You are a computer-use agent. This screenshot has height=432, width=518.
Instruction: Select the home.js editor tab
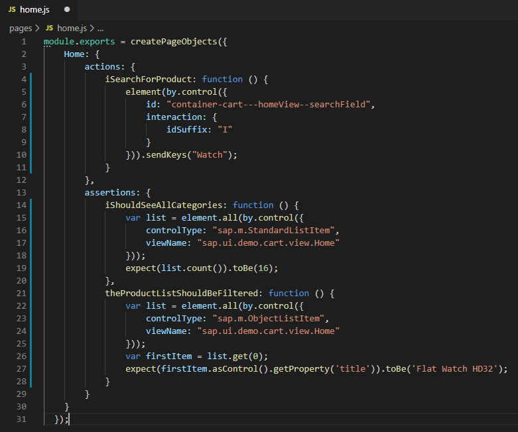[x=39, y=9]
